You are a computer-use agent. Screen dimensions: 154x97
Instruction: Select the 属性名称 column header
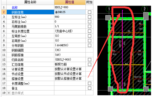click(30, 2)
